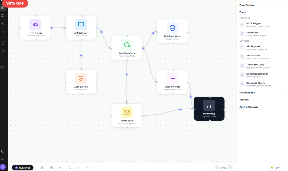Switch theme using the Light toggle
The image size is (288, 171).
[275, 167]
